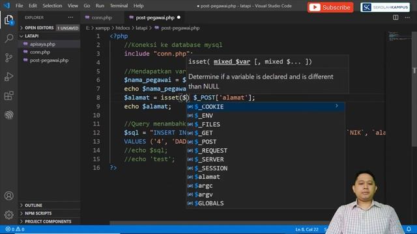Open conn.php in the file tree

point(50,52)
